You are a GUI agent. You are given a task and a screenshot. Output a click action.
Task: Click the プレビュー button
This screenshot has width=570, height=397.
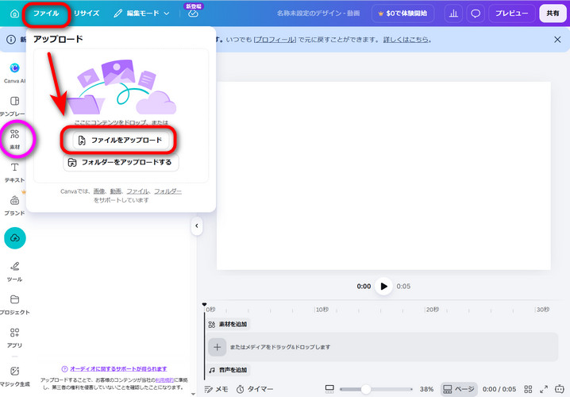pyautogui.click(x=512, y=13)
